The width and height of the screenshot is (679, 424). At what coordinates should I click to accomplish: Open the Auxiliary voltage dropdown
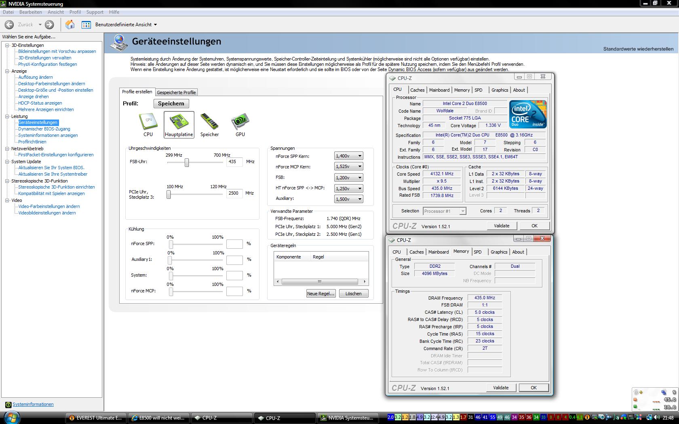coord(349,199)
